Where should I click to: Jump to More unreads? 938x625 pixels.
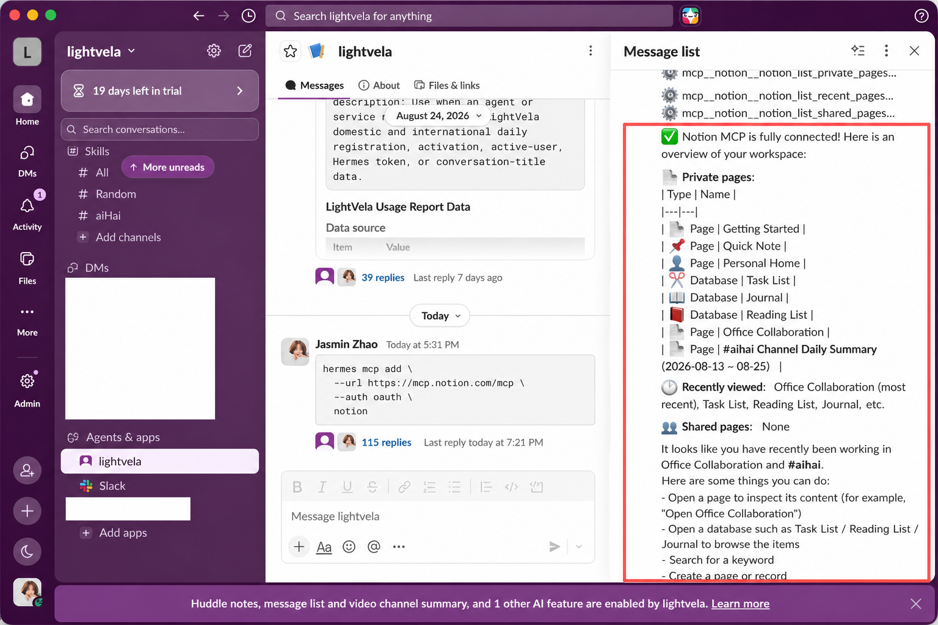168,167
